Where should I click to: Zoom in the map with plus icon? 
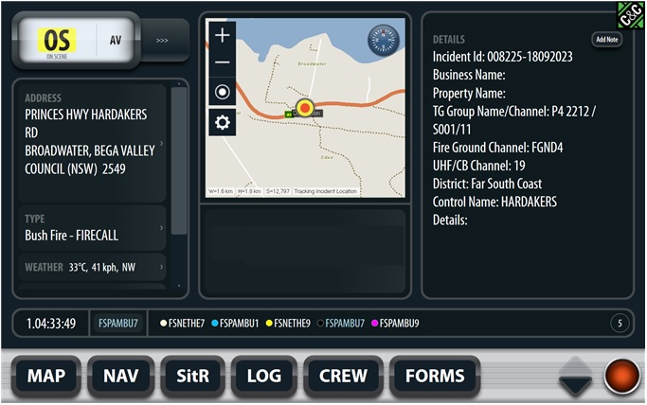pyautogui.click(x=222, y=35)
